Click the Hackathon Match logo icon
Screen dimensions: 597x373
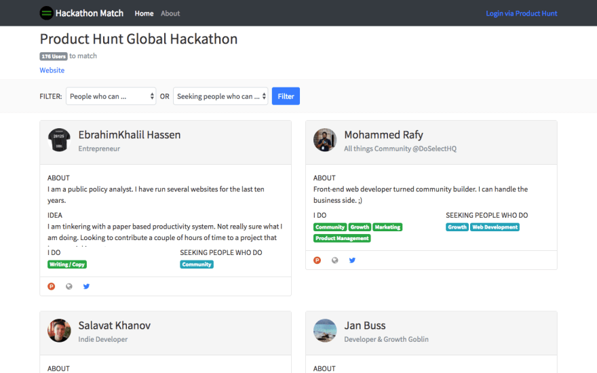[x=46, y=14]
